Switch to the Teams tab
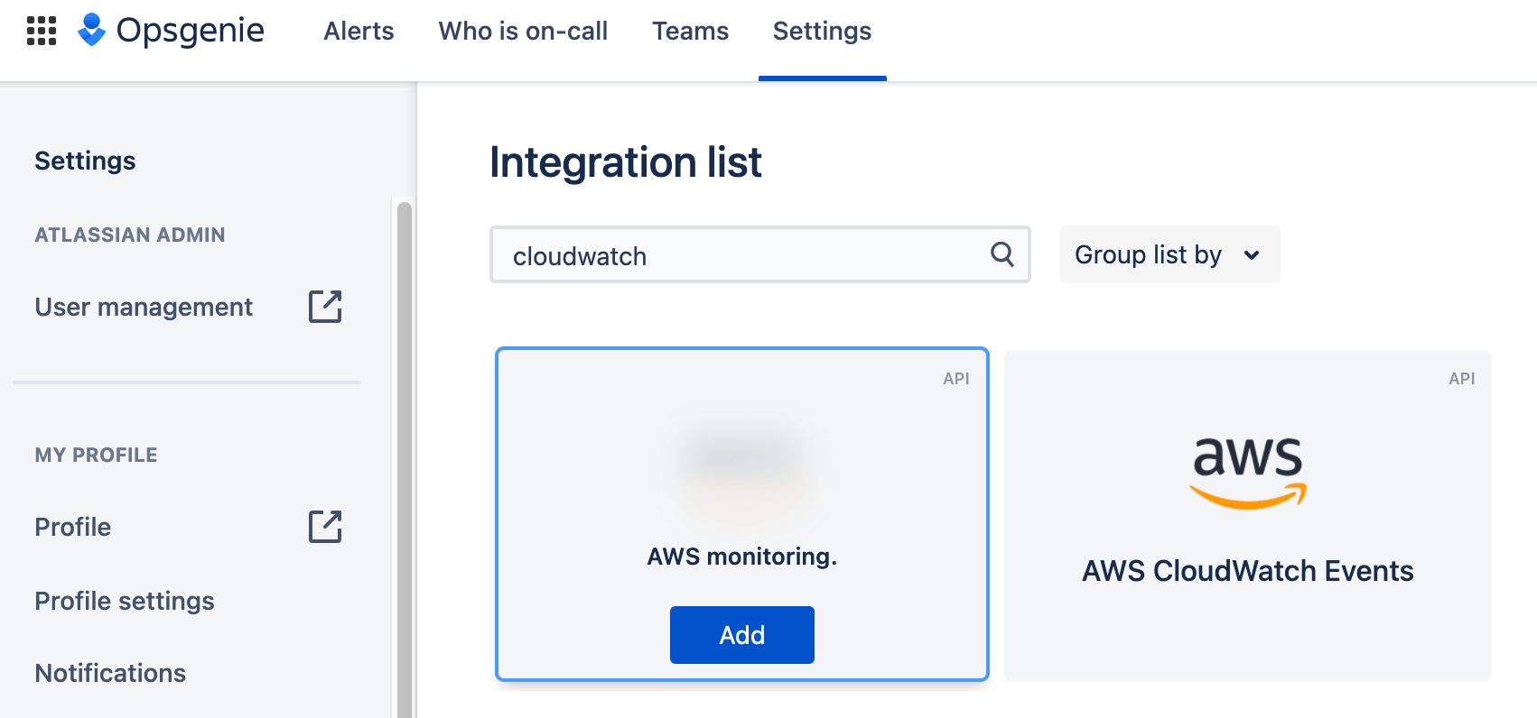Viewport: 1537px width, 718px height. (690, 31)
